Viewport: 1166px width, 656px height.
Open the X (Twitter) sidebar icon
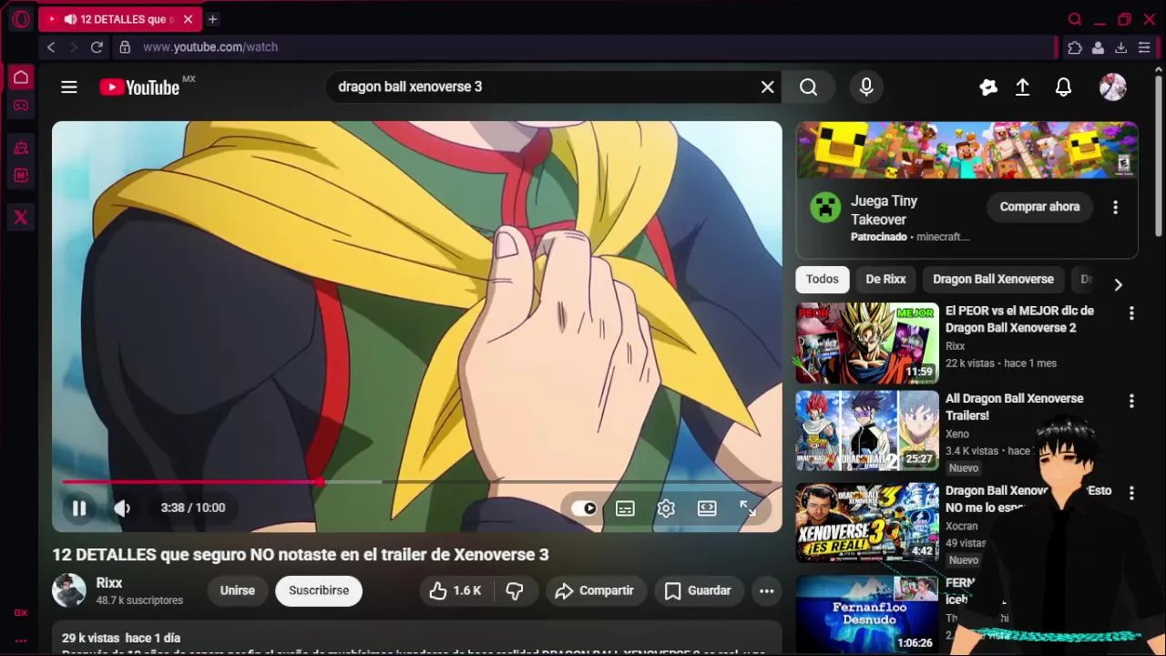pos(21,217)
